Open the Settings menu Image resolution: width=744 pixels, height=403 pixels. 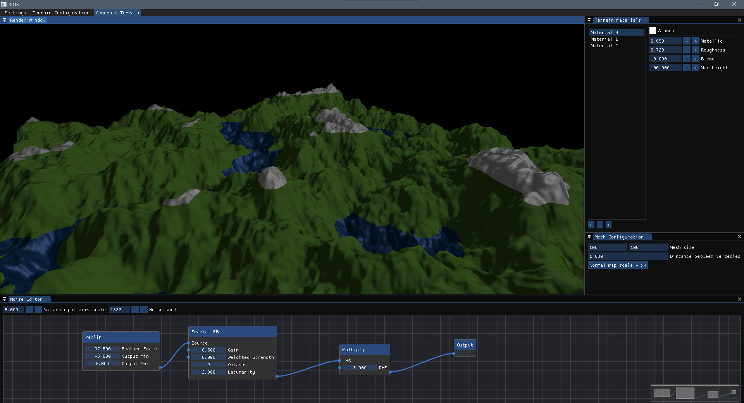click(15, 13)
